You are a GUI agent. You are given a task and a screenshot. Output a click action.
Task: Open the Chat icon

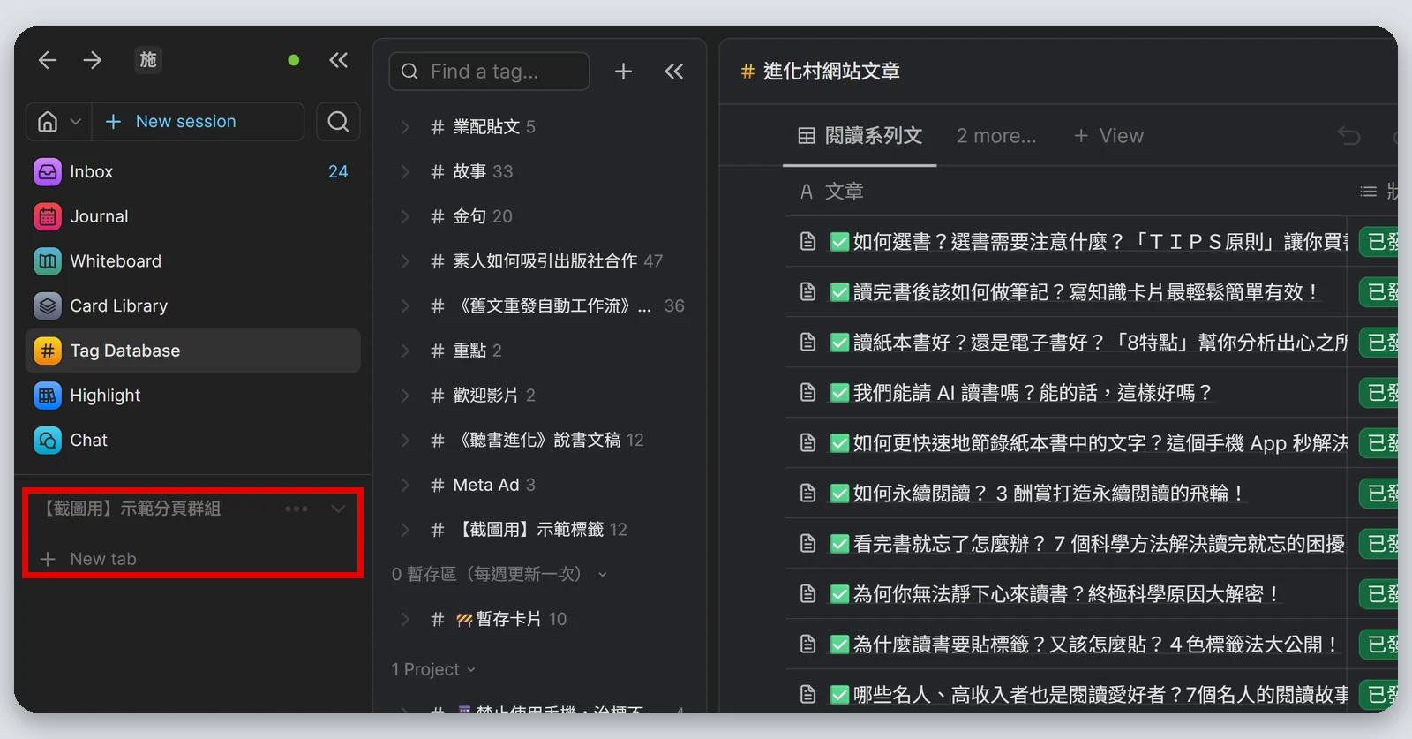click(x=48, y=441)
